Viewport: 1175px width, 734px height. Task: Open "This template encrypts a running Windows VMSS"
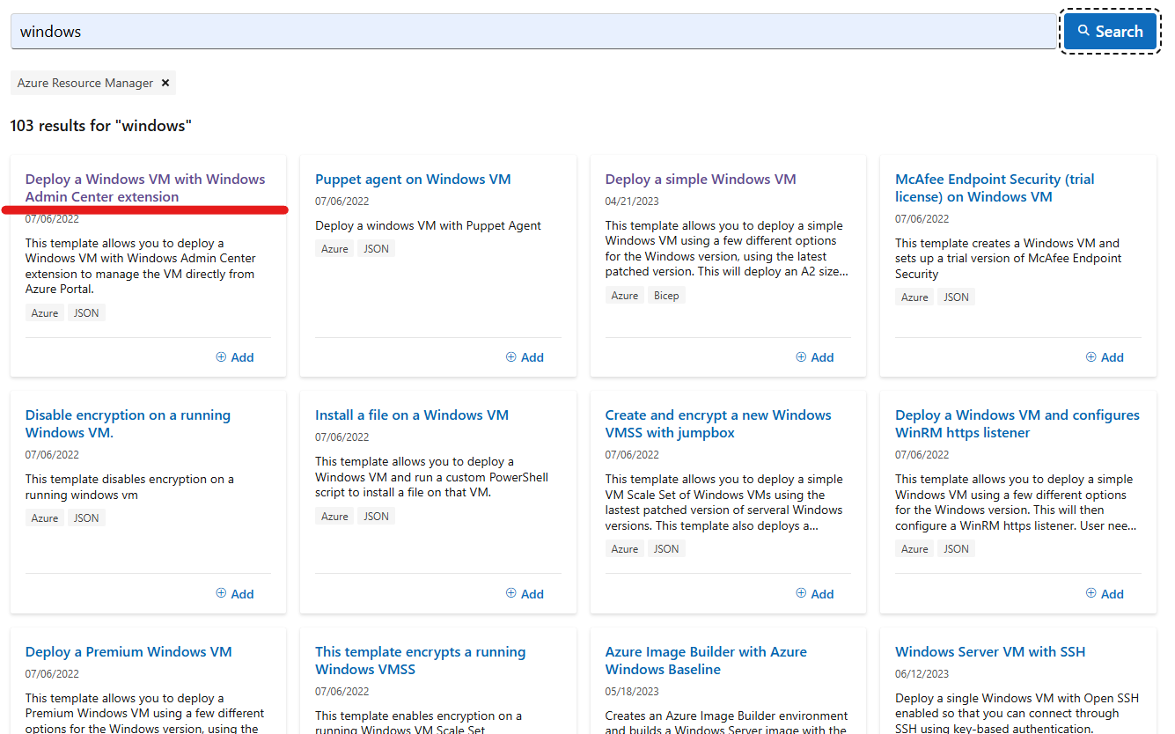[421, 660]
